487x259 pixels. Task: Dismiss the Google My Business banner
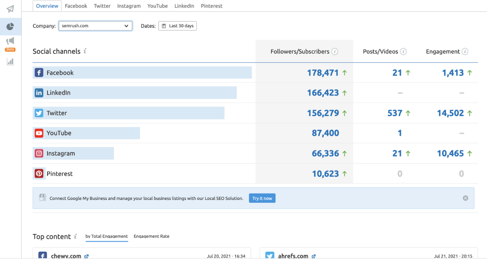pyautogui.click(x=465, y=198)
